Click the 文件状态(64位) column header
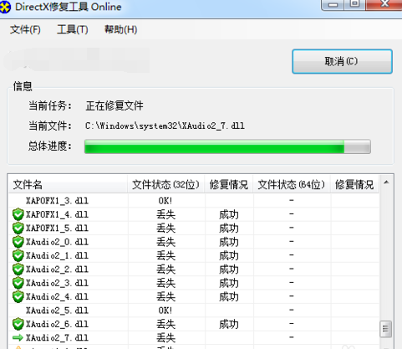402x349 pixels. [x=292, y=184]
